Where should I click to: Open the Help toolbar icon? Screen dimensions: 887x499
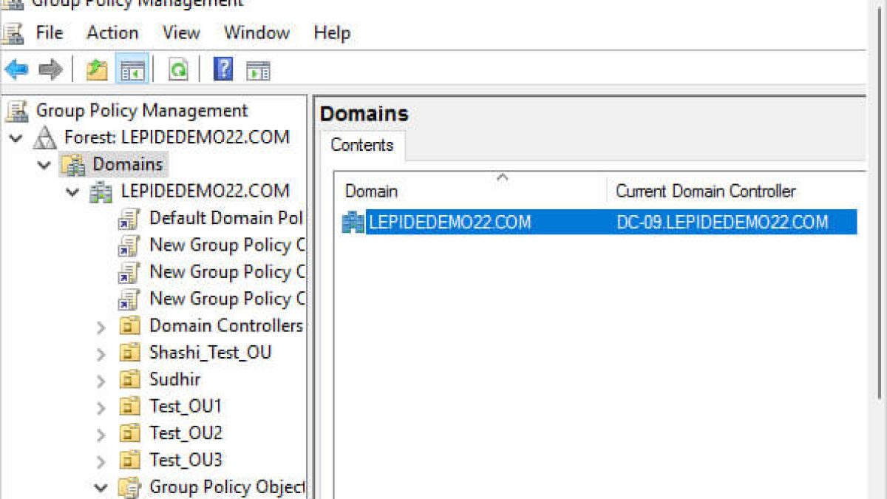(223, 70)
